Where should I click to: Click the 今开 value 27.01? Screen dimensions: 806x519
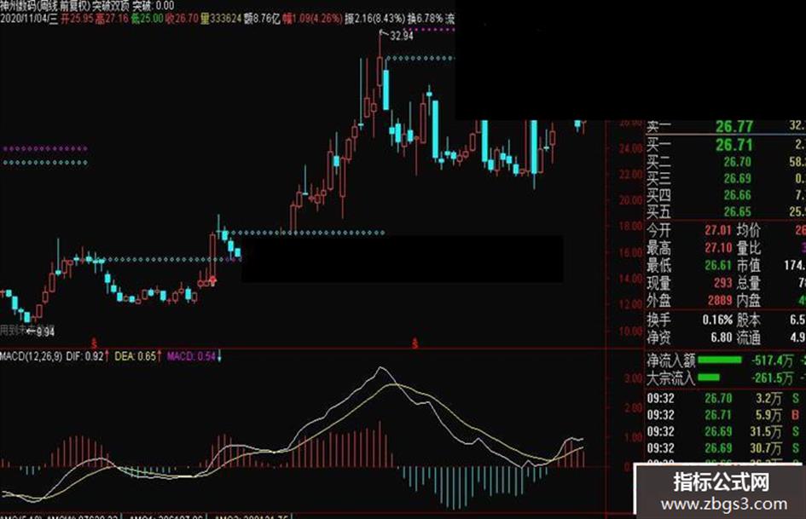(718, 230)
